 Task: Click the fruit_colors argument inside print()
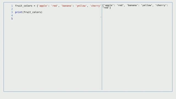[32, 12]
